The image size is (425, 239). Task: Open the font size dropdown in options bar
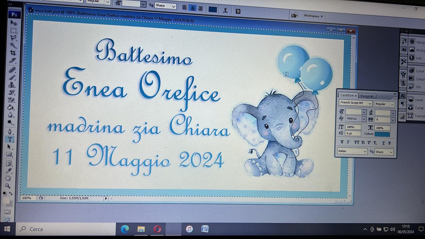143,4
